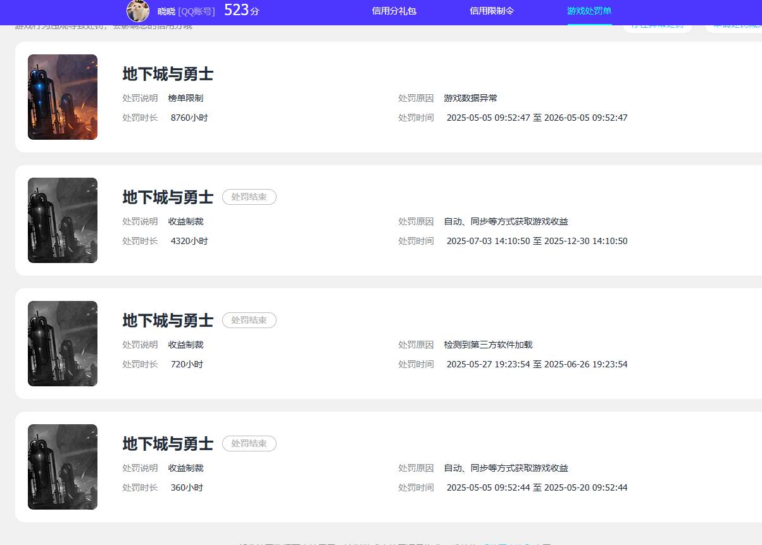
Task: Switch to the 信用分礼包 tab
Action: click(394, 11)
